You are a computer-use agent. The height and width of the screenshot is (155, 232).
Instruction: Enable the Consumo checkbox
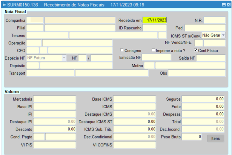pos(122,50)
